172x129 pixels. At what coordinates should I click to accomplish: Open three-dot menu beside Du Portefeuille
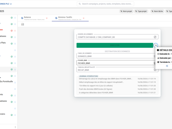point(15,82)
